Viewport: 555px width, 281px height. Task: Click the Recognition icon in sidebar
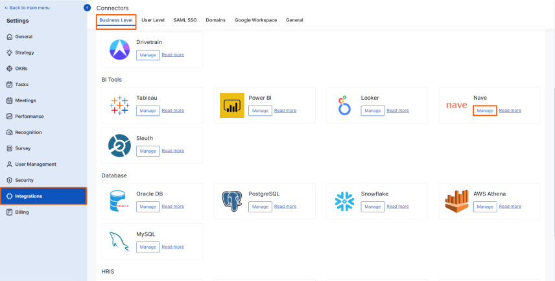point(10,132)
